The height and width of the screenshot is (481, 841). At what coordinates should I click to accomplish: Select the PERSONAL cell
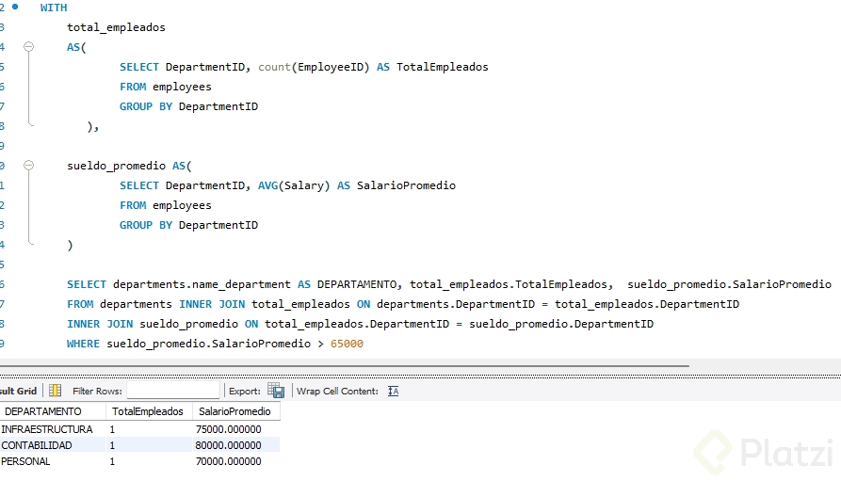[53, 461]
